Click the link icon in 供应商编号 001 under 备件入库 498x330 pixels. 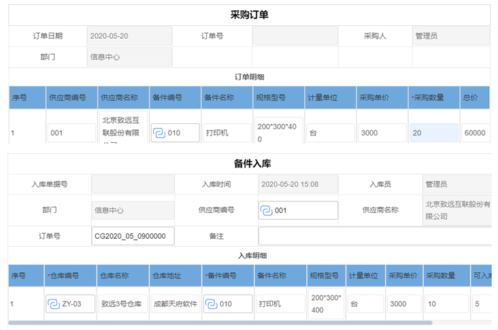click(266, 210)
